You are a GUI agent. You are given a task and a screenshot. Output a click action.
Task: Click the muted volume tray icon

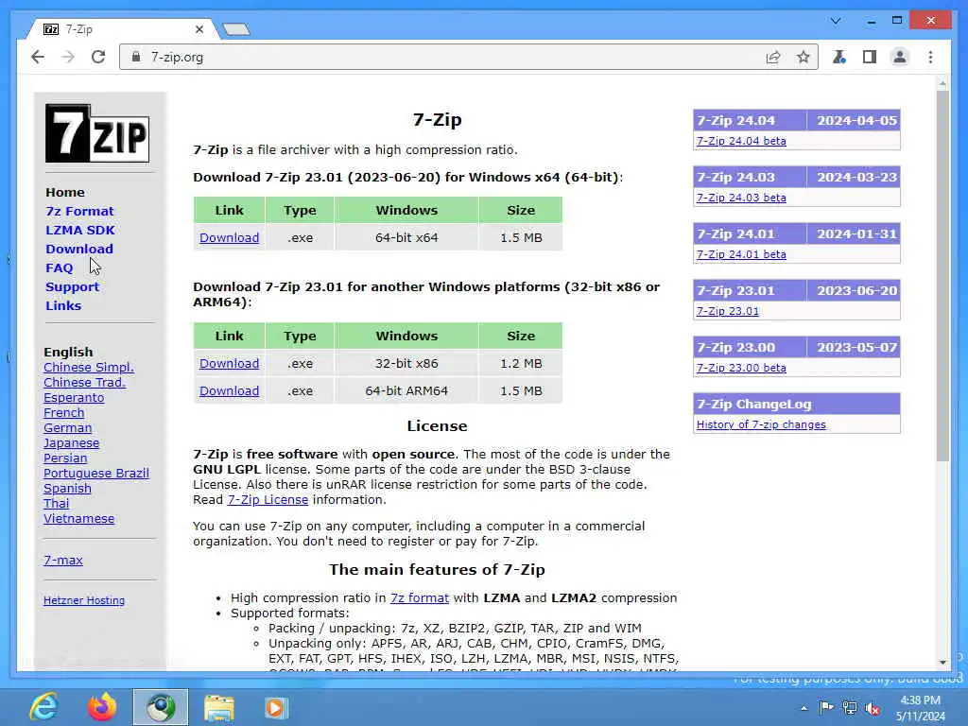click(873, 709)
